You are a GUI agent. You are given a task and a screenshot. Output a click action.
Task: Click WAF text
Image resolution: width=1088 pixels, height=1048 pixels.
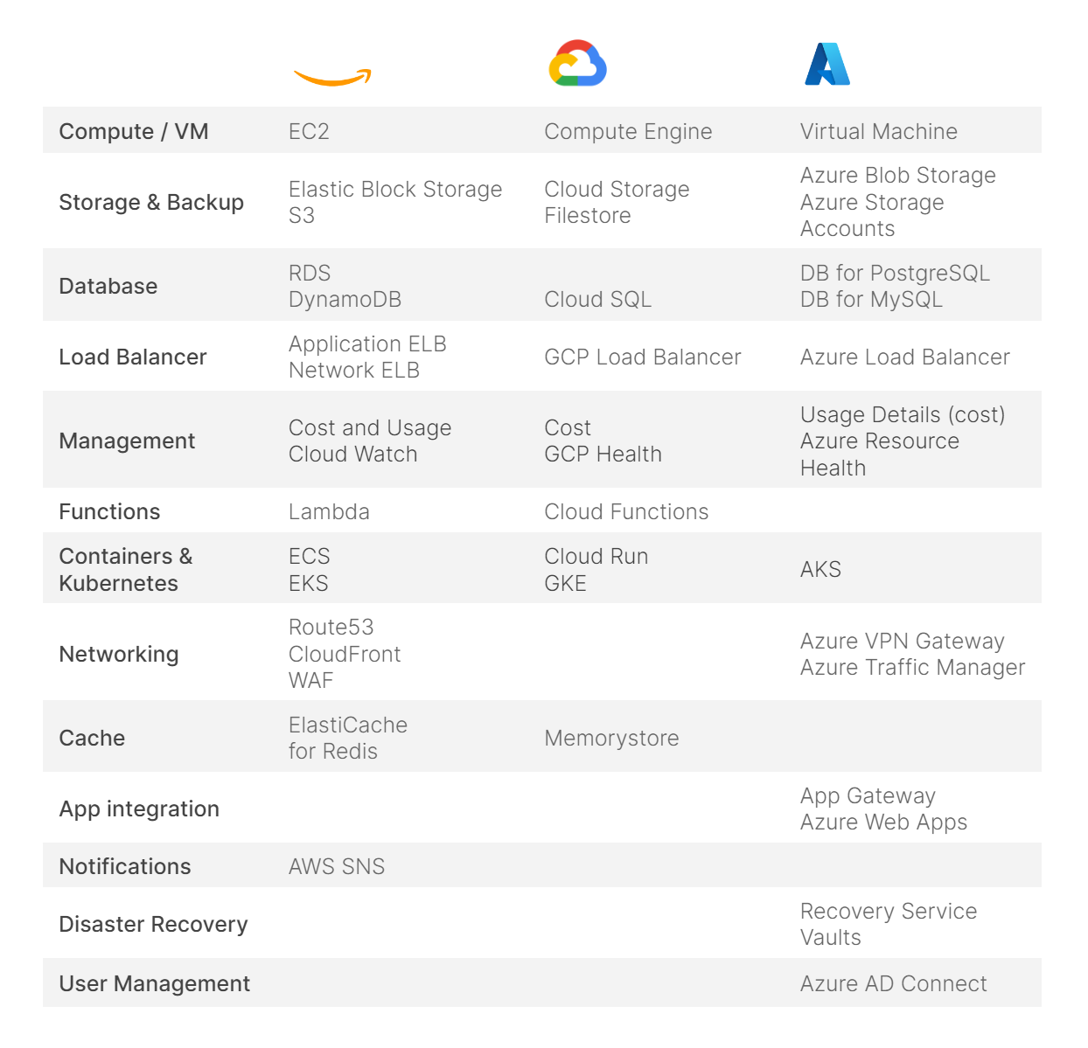(311, 680)
